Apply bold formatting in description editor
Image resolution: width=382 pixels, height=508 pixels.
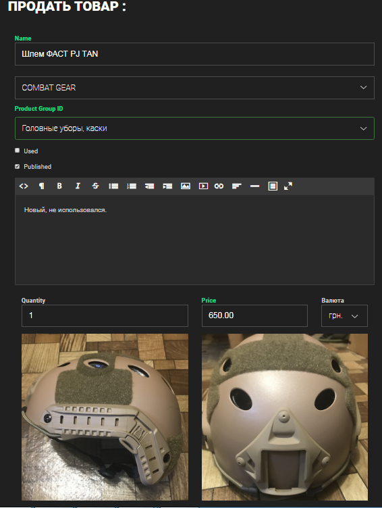(x=59, y=186)
